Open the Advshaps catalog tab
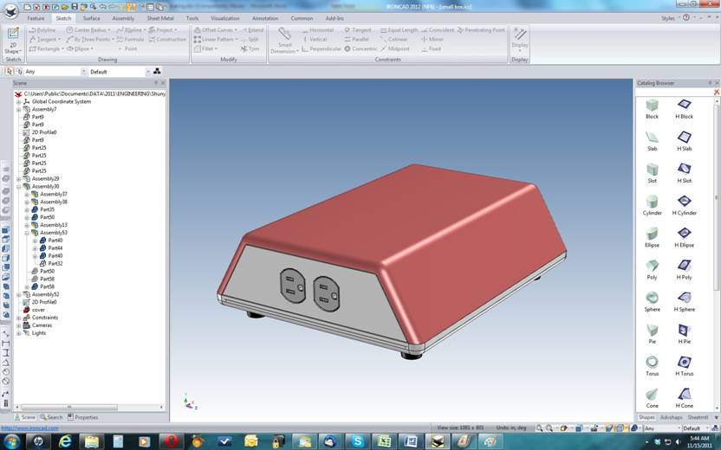The height and width of the screenshot is (450, 721). pyautogui.click(x=672, y=417)
